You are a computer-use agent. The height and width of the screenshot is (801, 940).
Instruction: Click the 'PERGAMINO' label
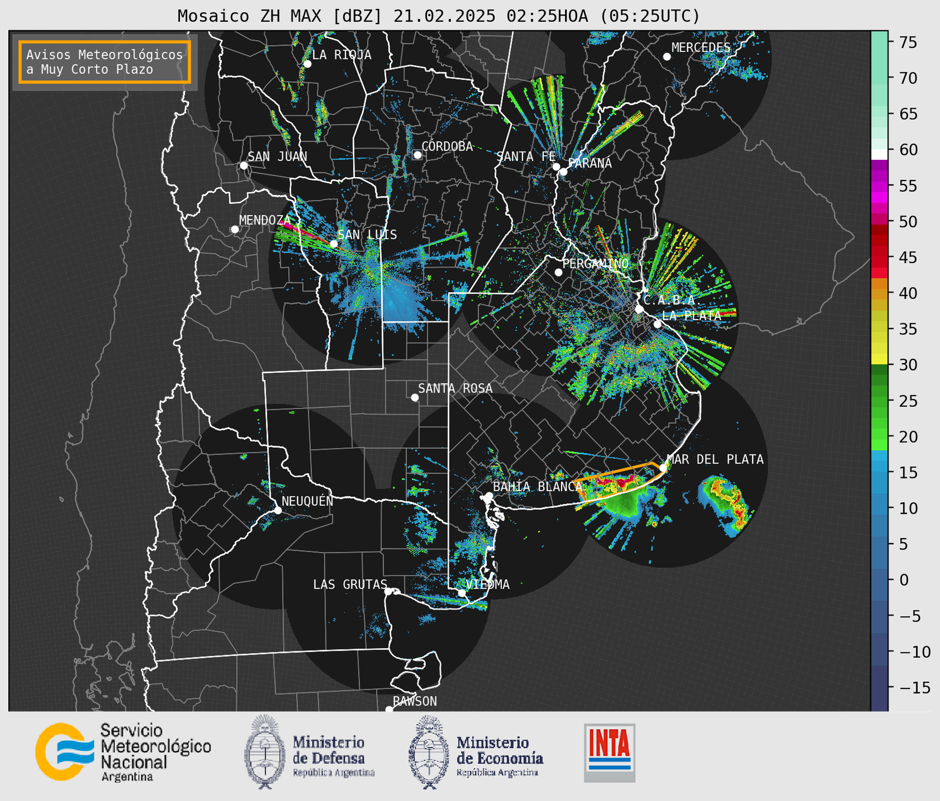pyautogui.click(x=596, y=263)
